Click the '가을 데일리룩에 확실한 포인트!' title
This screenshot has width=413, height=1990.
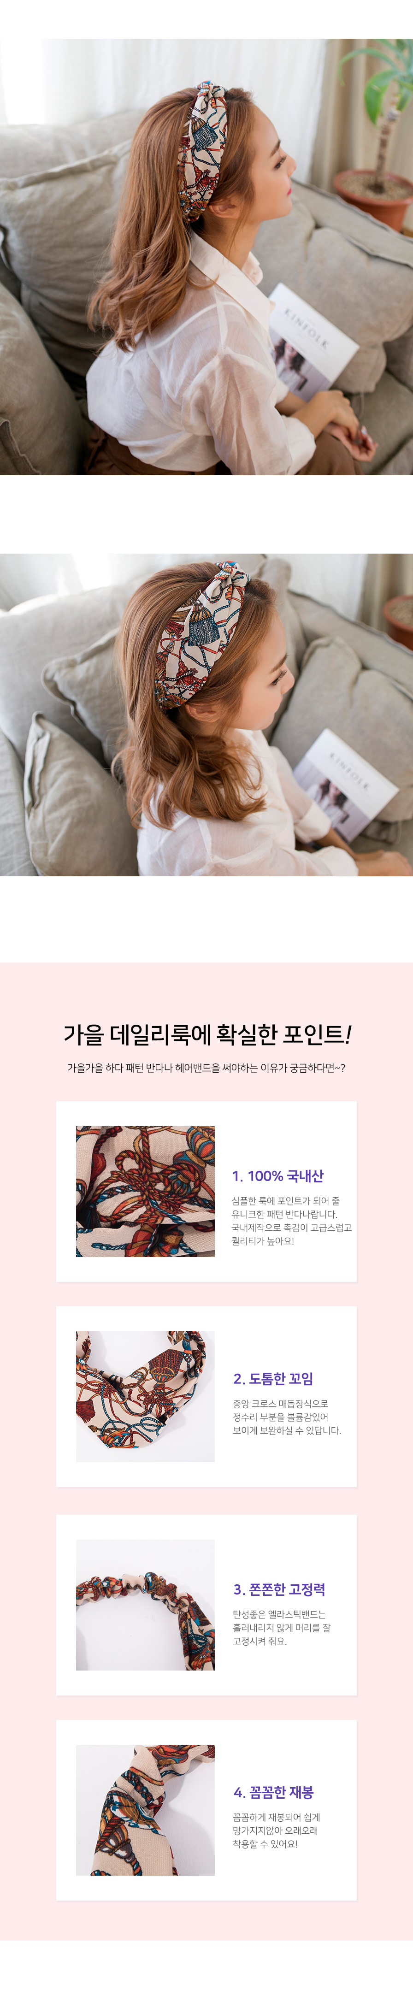click(x=207, y=1033)
